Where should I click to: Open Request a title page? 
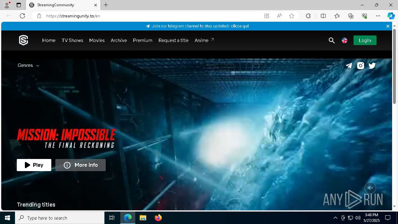[174, 40]
